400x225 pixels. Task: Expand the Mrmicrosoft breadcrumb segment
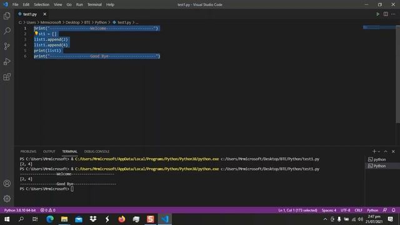point(51,22)
